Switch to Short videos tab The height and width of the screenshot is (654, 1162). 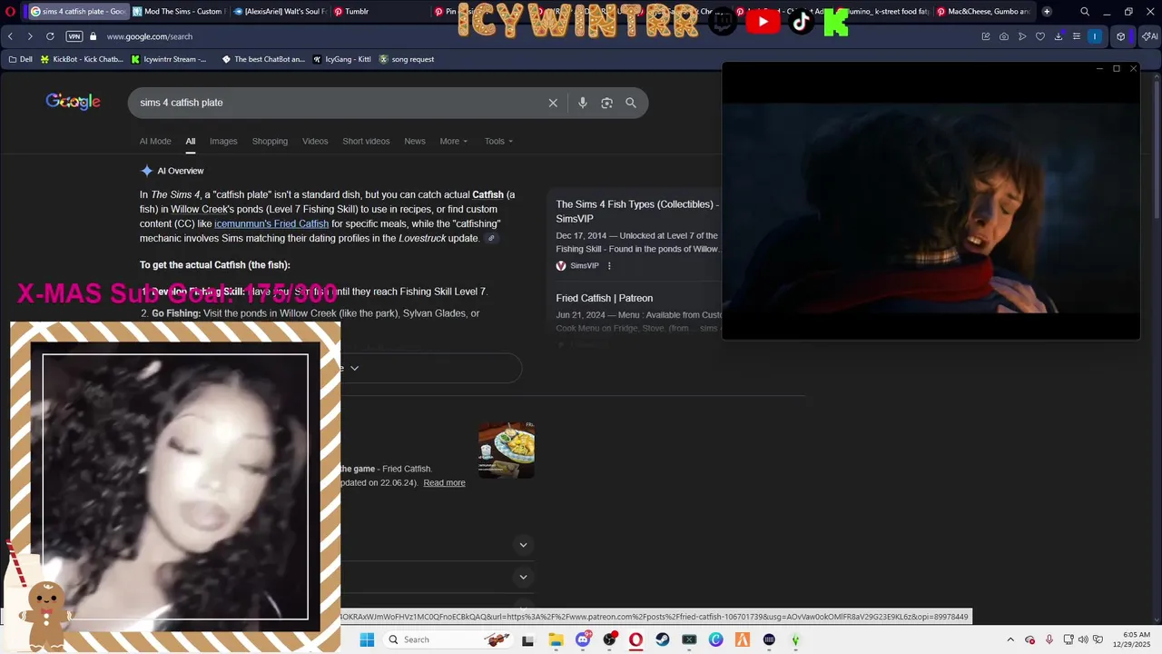(366, 141)
